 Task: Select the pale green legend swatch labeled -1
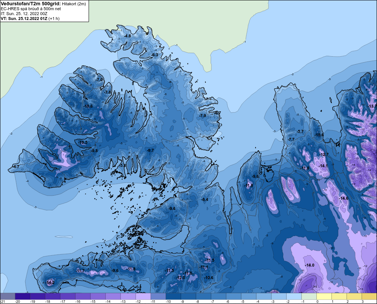(309, 296)
